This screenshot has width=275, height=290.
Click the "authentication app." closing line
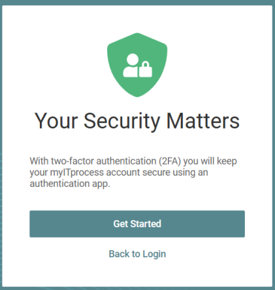click(x=70, y=184)
